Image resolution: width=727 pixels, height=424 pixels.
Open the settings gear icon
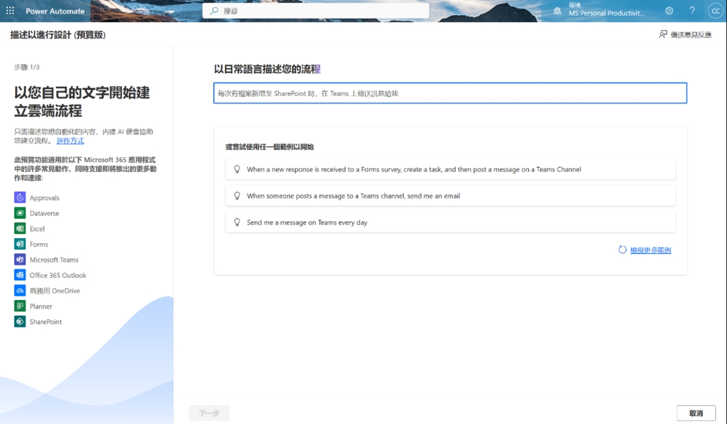point(669,11)
